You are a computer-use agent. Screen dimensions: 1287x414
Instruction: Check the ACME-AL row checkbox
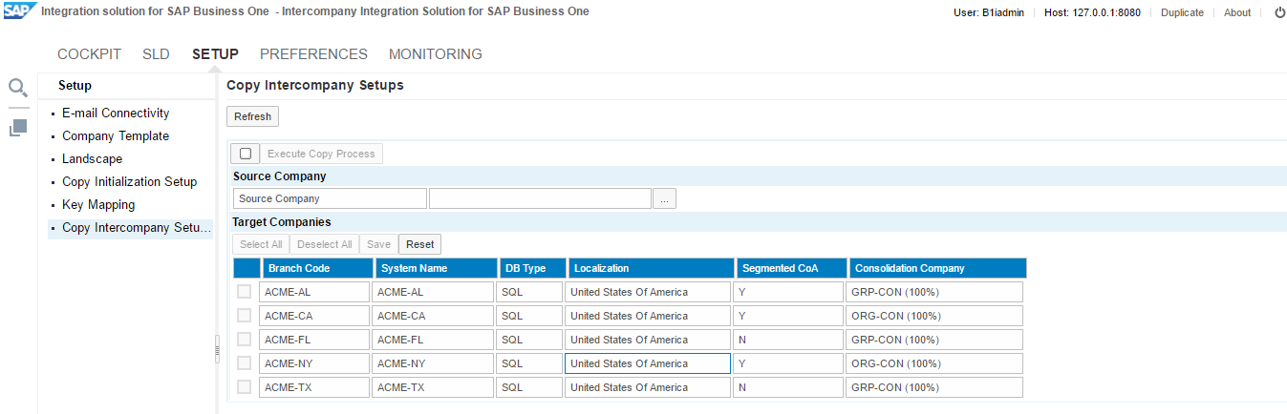coord(245,292)
